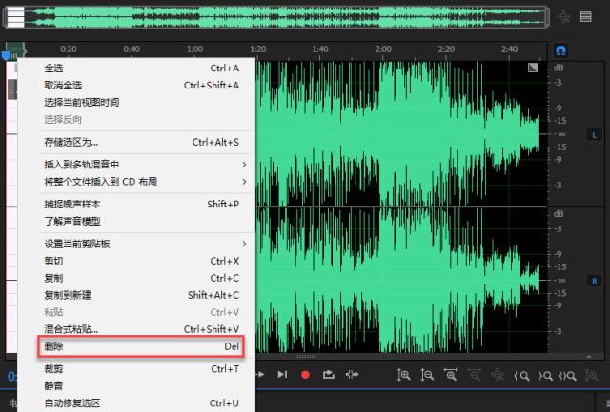Toggle the L channel enable button
This screenshot has height=412, width=610.
tap(594, 135)
